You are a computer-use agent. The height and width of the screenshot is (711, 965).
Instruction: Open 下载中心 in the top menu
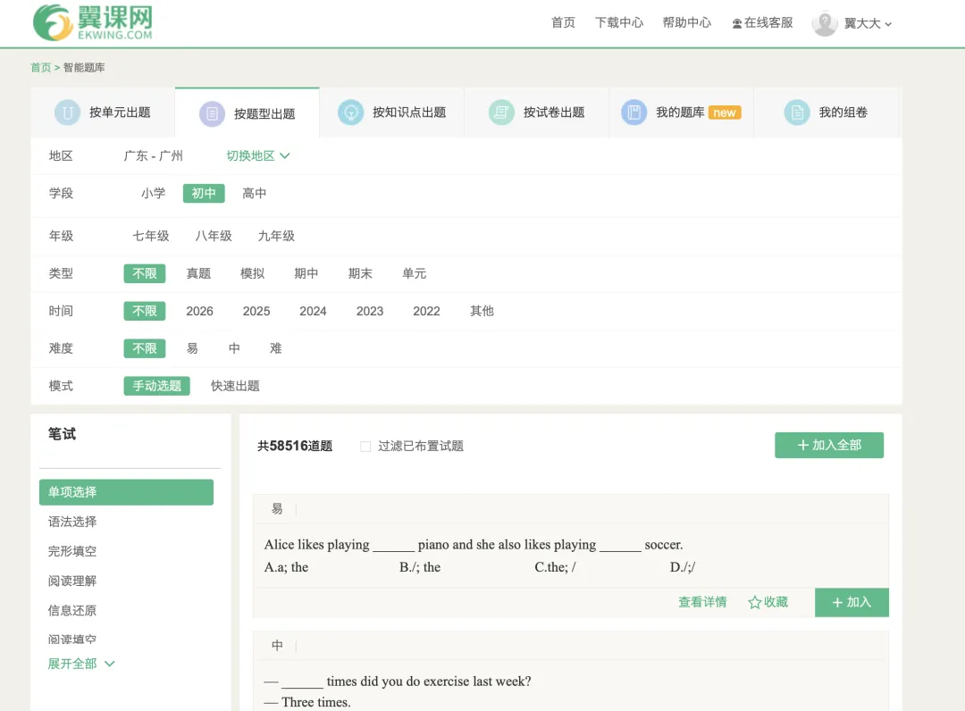(x=619, y=22)
